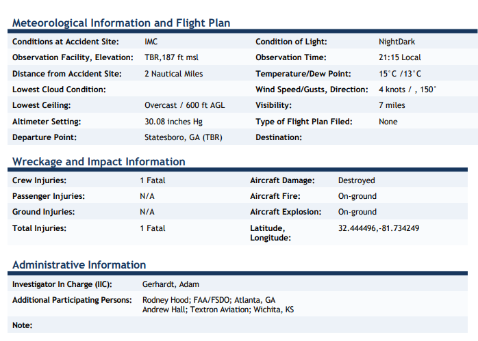The width and height of the screenshot is (478, 341).
Task: Select the 21:15 Local observation time
Action: (x=400, y=57)
